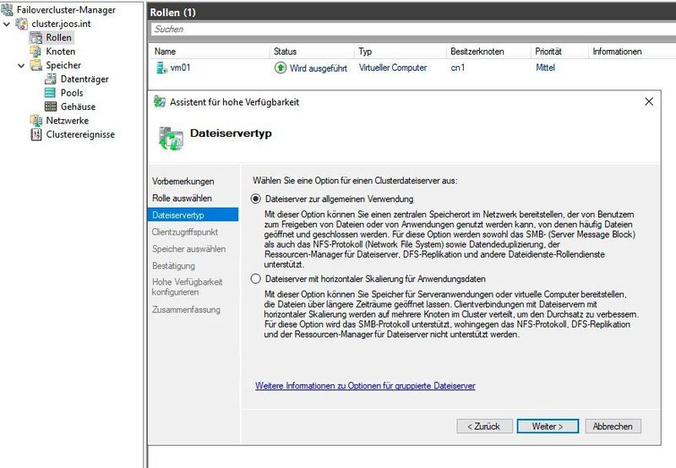
Task: Collapse the cluster.joos.int tree node
Action: click(7, 24)
